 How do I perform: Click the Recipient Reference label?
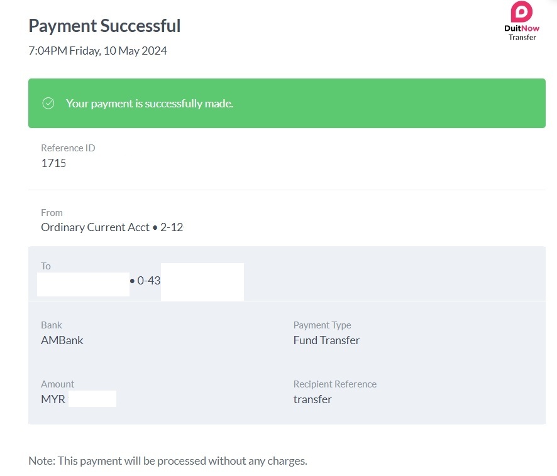334,384
